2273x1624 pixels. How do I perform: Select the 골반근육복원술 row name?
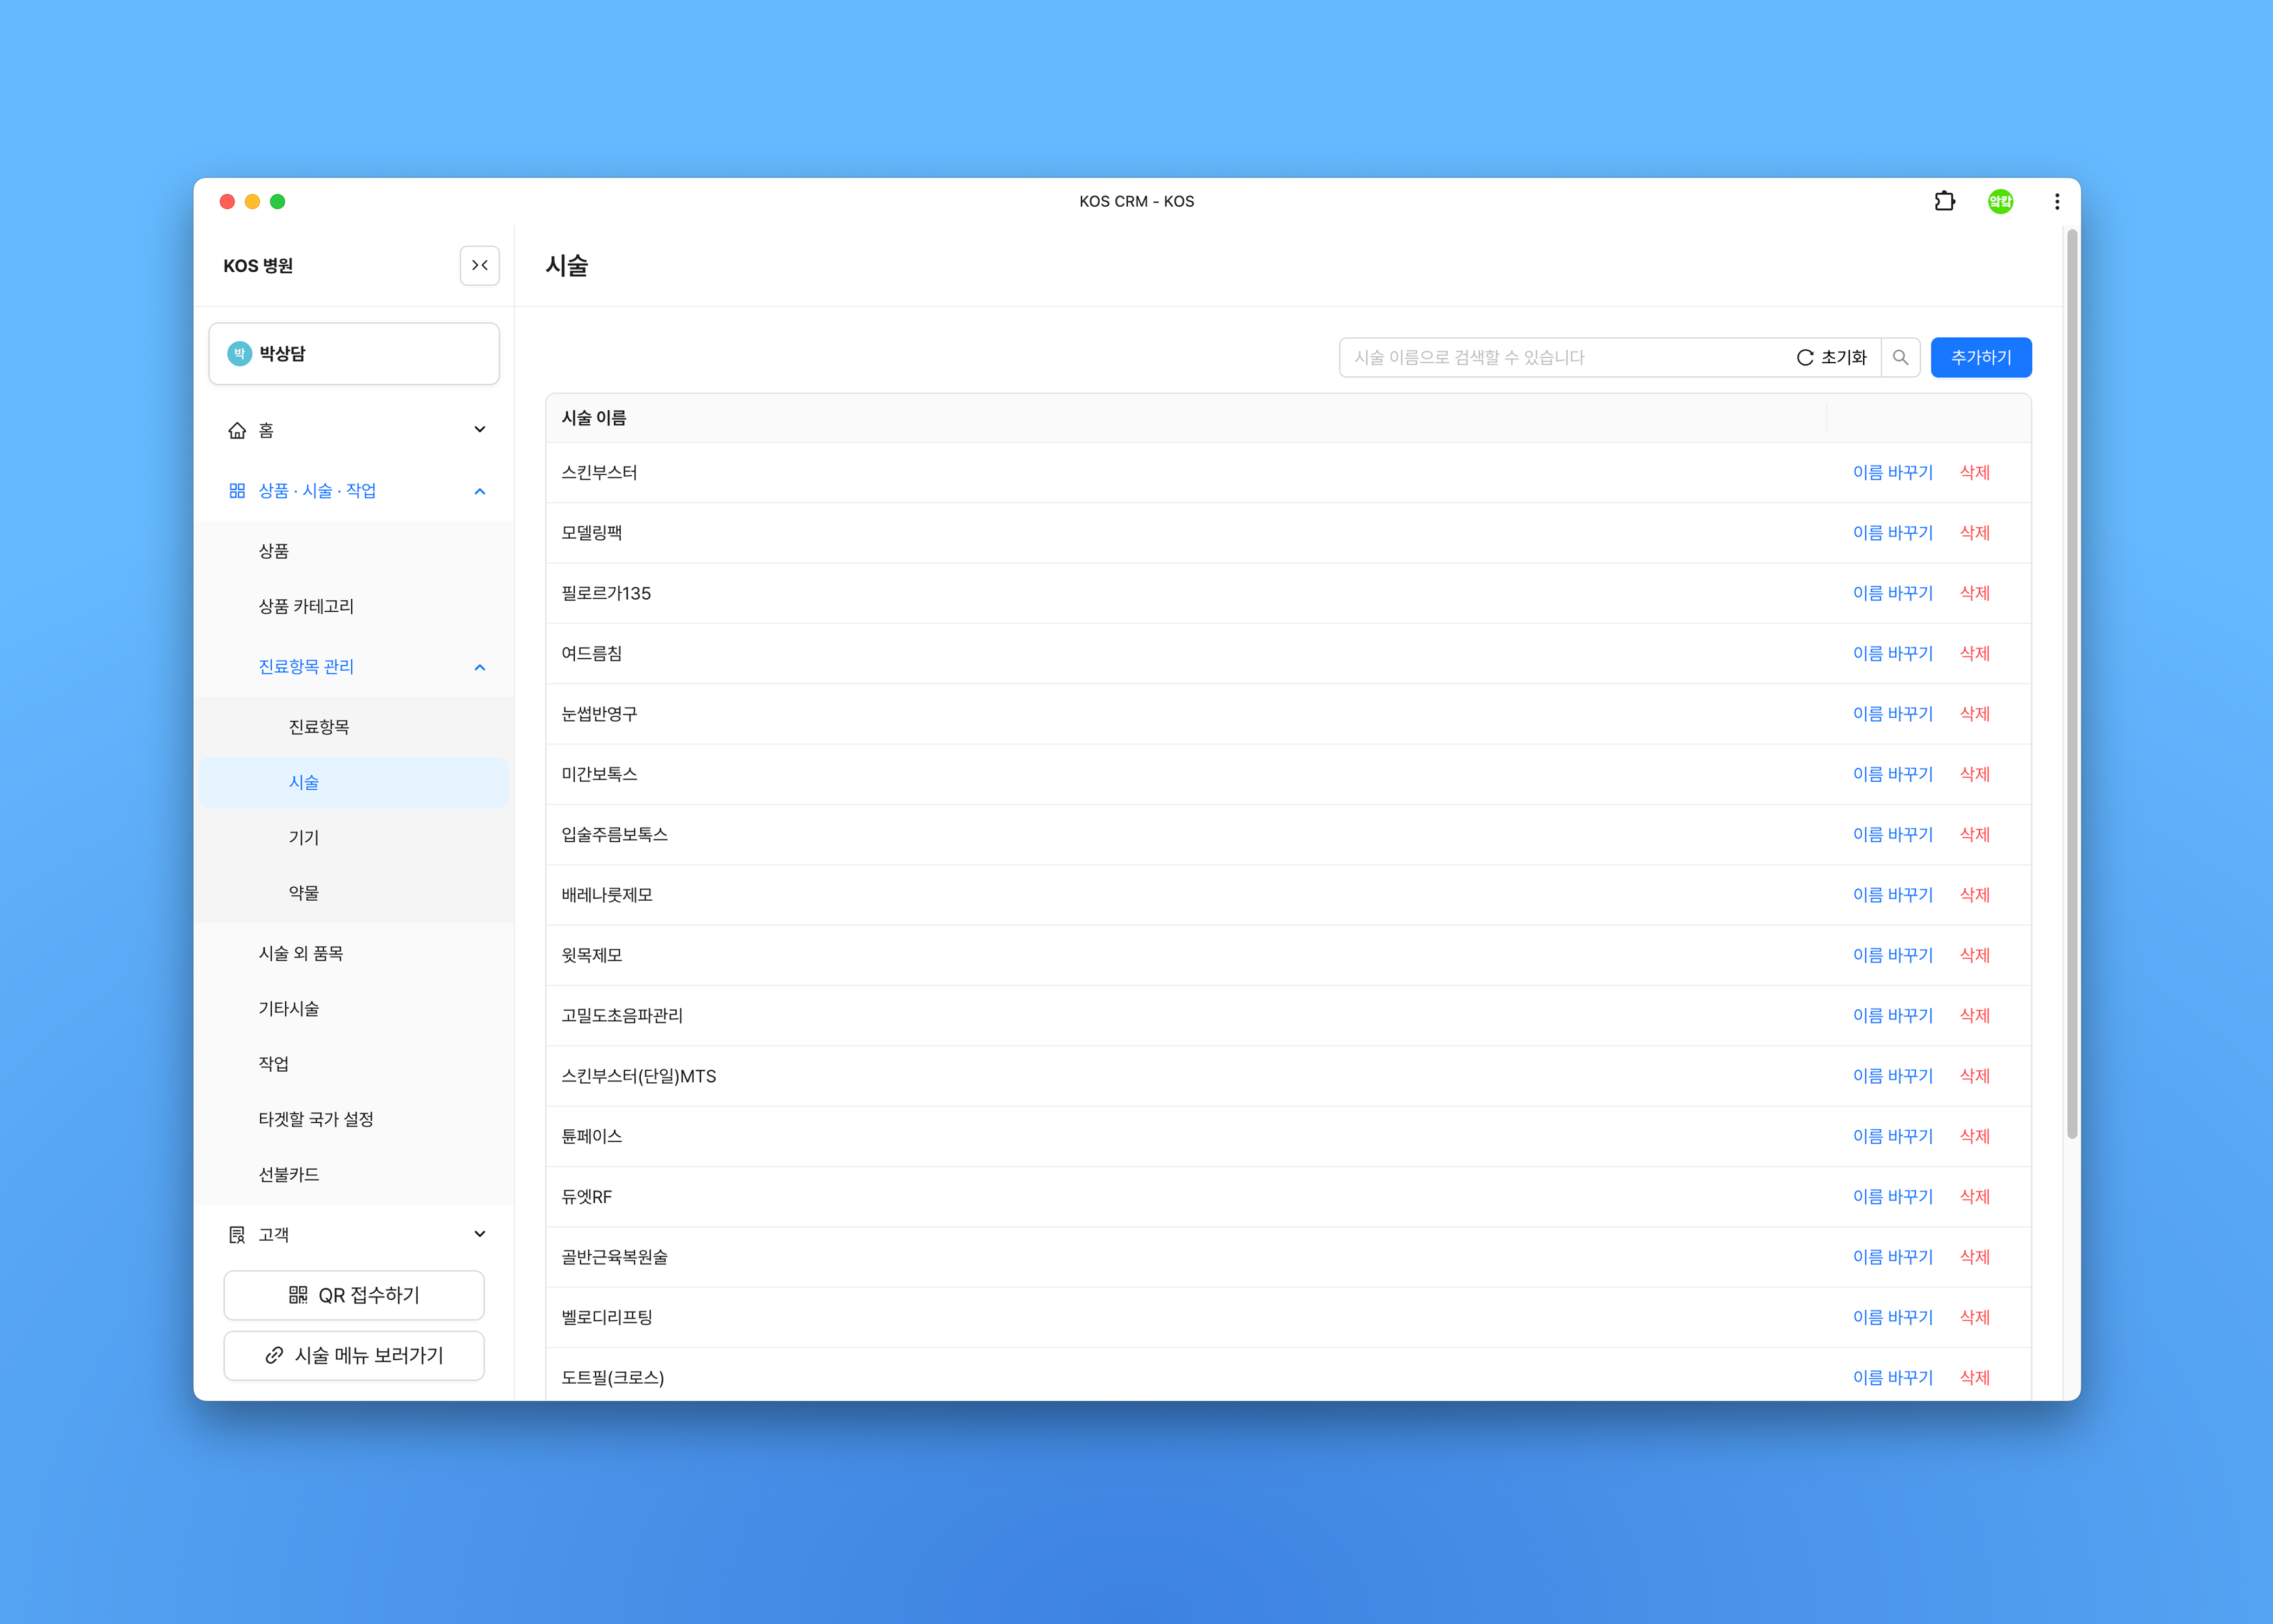(x=615, y=1257)
